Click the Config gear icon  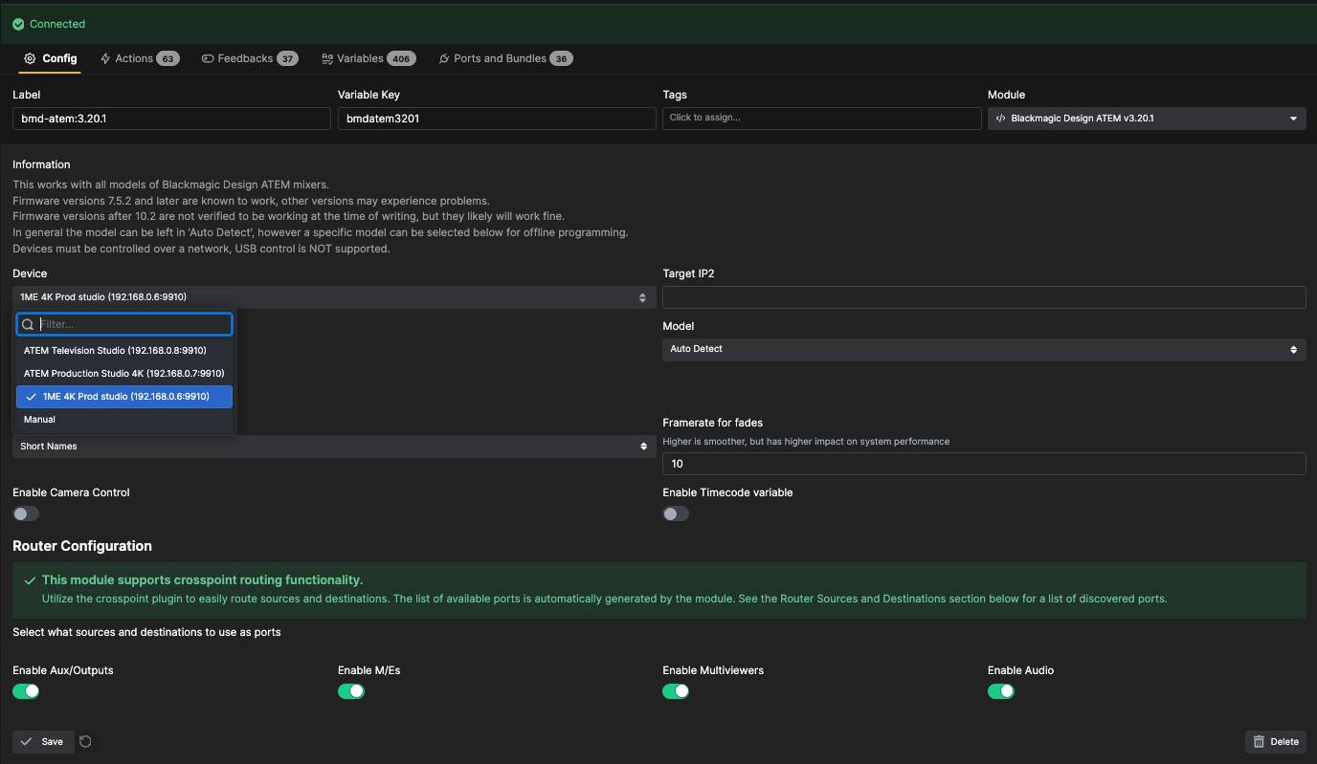click(30, 58)
